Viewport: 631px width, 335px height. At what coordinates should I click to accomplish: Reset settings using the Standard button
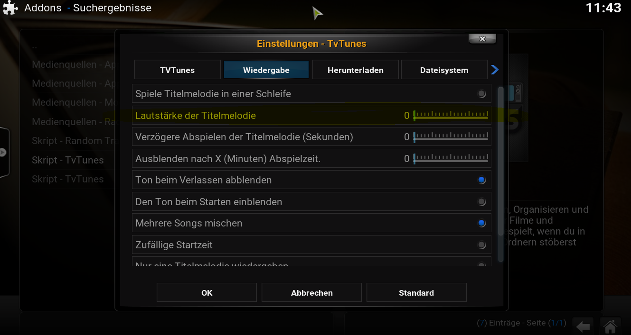point(416,293)
